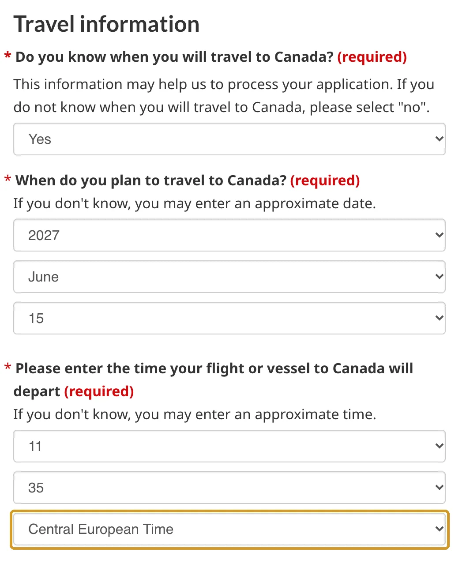Open the day dropdown showing 15
The width and height of the screenshot is (466, 567).
click(x=229, y=318)
